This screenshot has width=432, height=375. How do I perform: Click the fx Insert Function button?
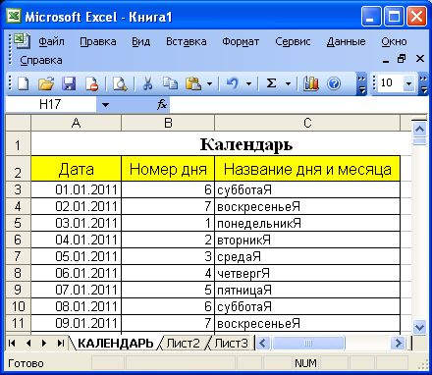162,105
